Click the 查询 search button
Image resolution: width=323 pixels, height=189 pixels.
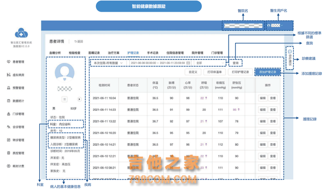point(236,63)
